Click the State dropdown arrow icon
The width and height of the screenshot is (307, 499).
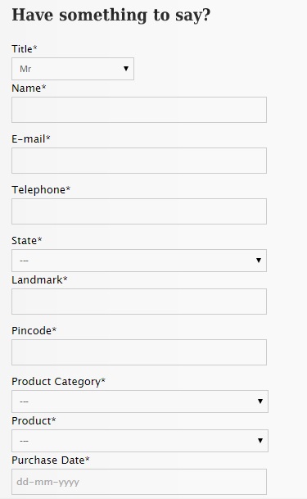[x=259, y=261]
